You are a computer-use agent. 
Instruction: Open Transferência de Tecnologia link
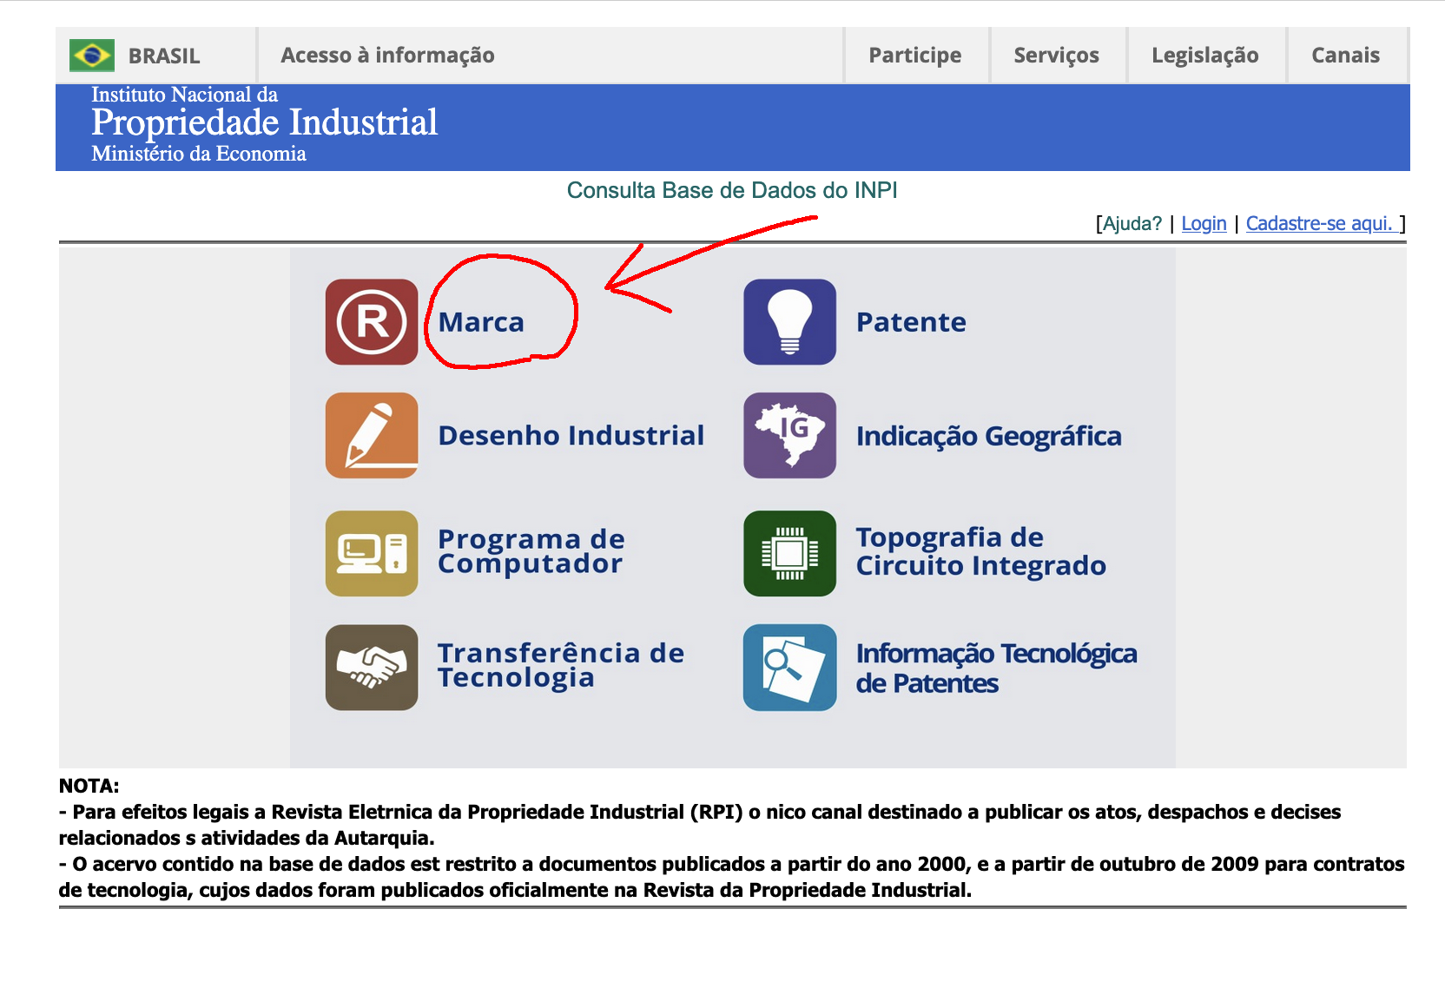[x=560, y=665]
